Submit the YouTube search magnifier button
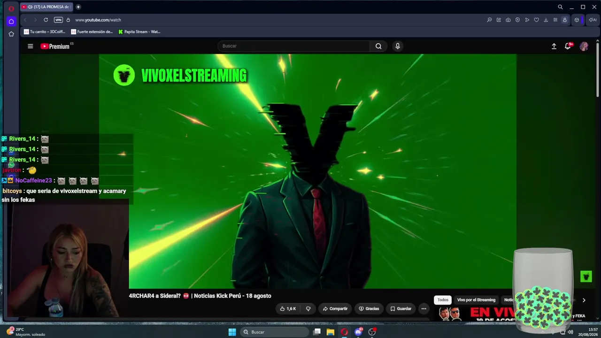 [x=378, y=46]
